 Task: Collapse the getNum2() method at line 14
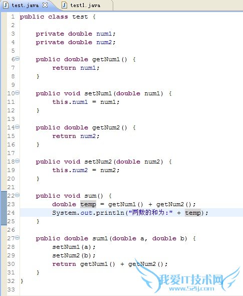[17, 127]
